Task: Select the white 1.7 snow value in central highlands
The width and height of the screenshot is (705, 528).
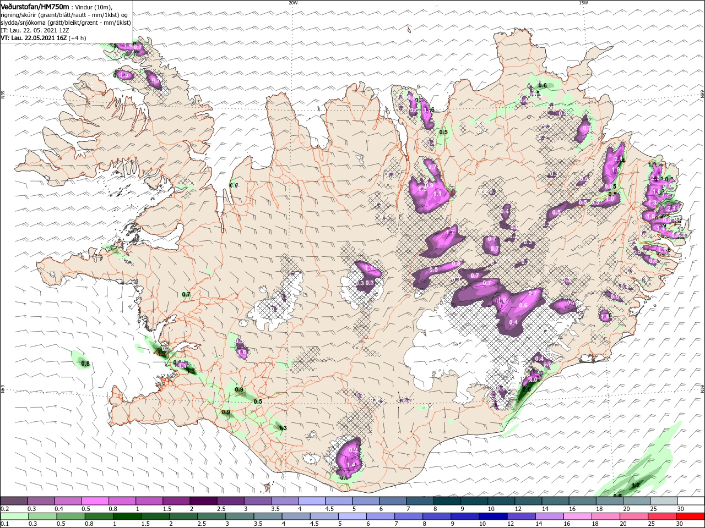Action: click(449, 233)
